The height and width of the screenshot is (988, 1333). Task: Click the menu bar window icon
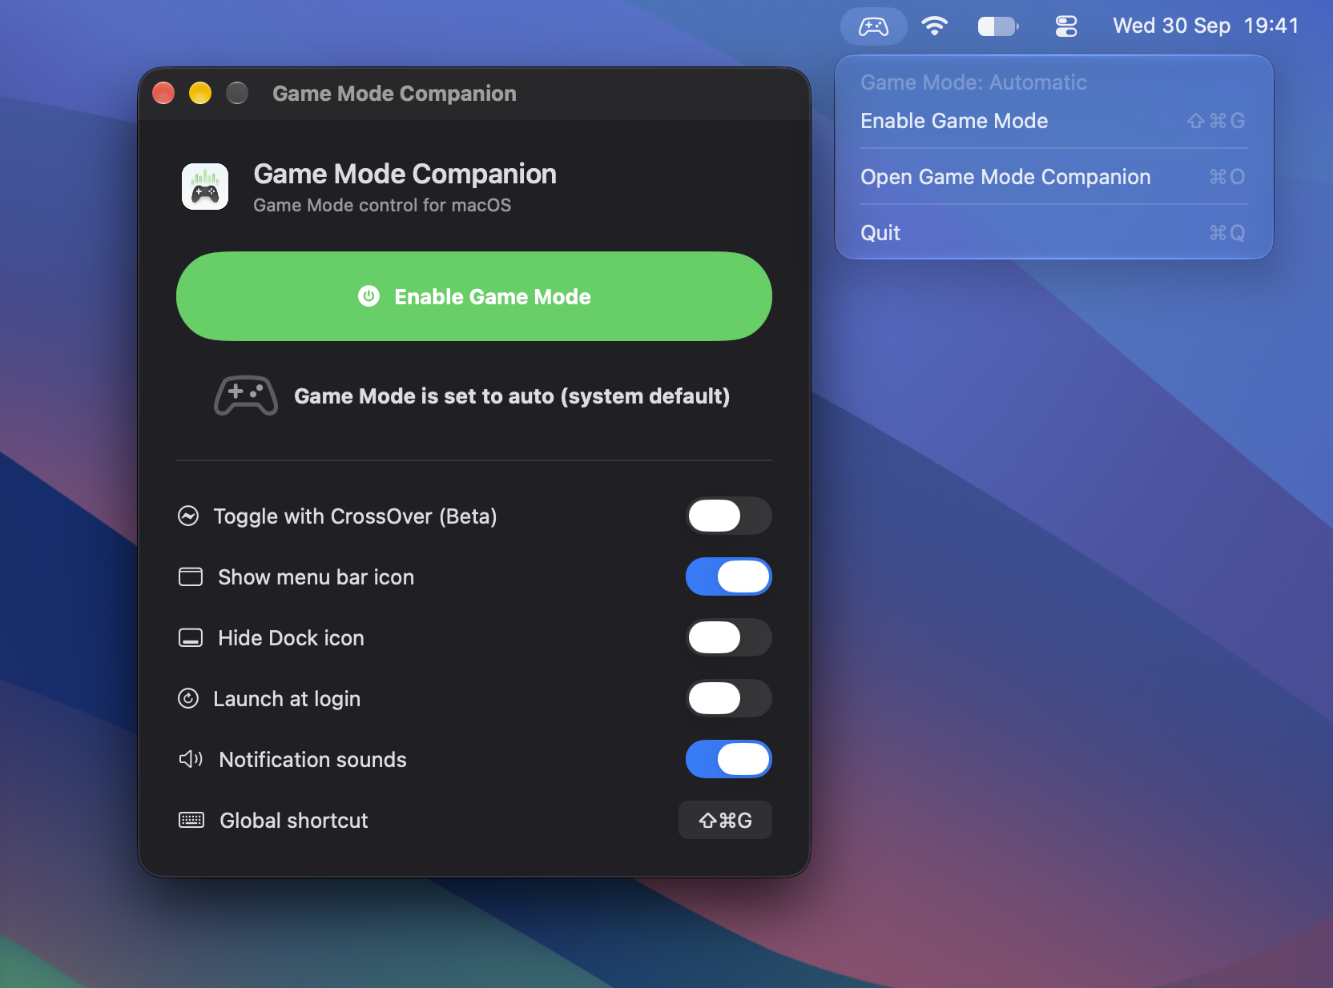coord(191,576)
